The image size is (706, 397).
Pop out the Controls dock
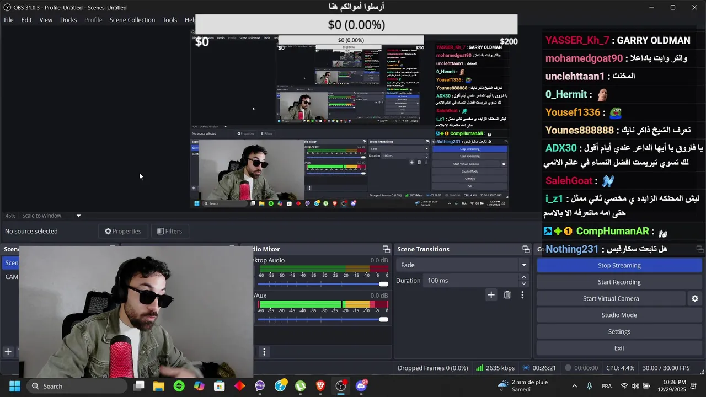(x=700, y=249)
